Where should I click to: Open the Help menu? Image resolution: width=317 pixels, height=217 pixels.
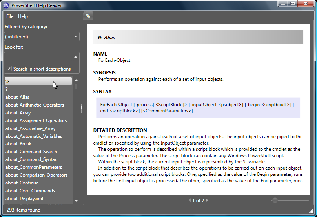[23, 16]
